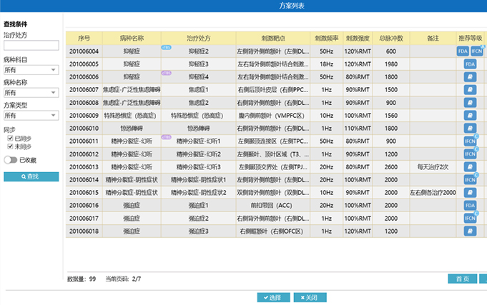
Task: Toggle the 已收藏 switch
Action: tap(10, 160)
